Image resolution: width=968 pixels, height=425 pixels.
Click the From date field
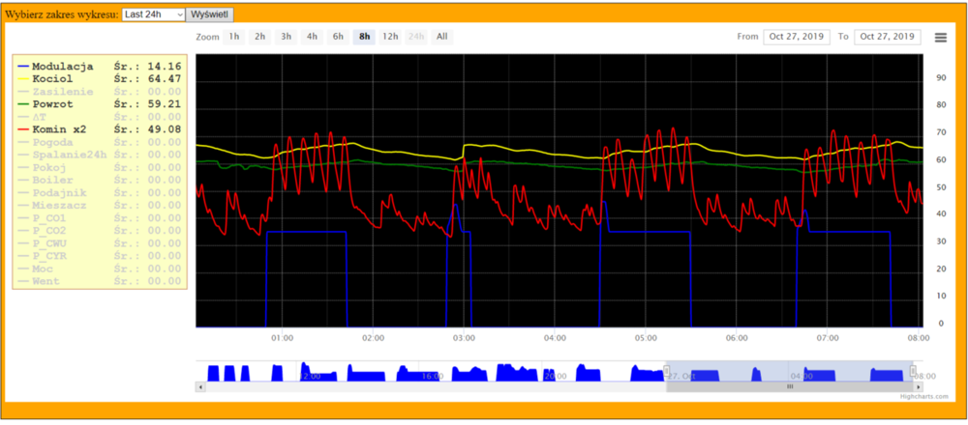[797, 37]
